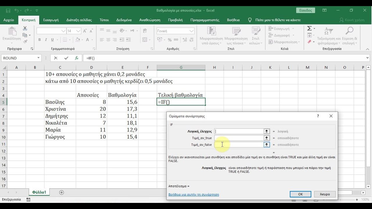Open Μορφοποίηση υπό όρους conditional formatting
372x209 pixels.
211,36
